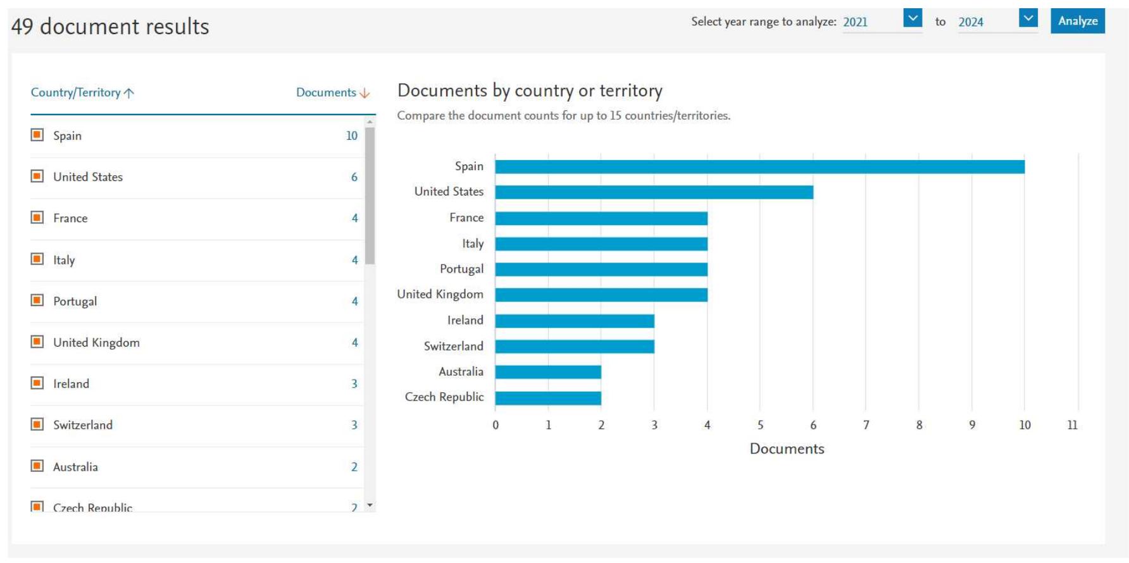Screen dimensions: 1129x563
Task: Click Spain's document count 10
Action: tap(351, 135)
